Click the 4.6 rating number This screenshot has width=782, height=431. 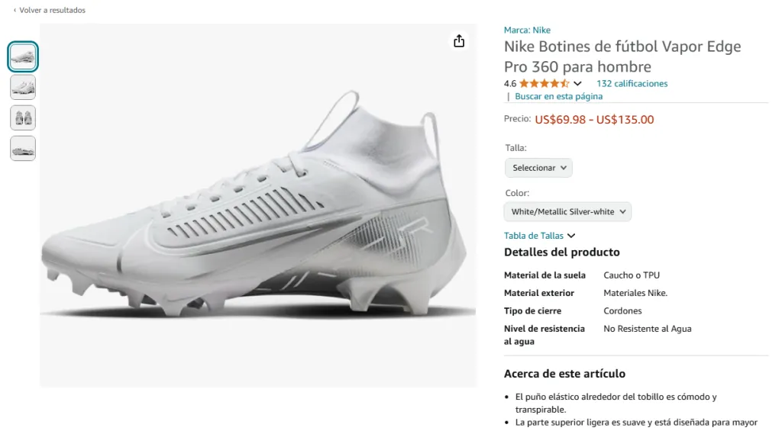[510, 84]
